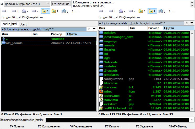Switch to the Users tab
The height and width of the screenshot is (129, 195).
[x=23, y=24]
